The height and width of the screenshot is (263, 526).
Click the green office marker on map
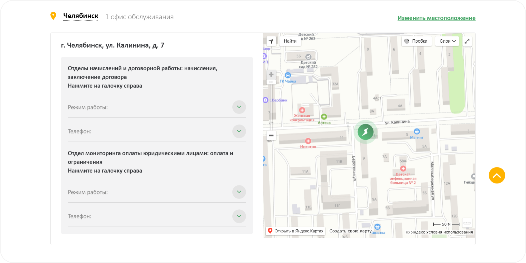pyautogui.click(x=365, y=132)
